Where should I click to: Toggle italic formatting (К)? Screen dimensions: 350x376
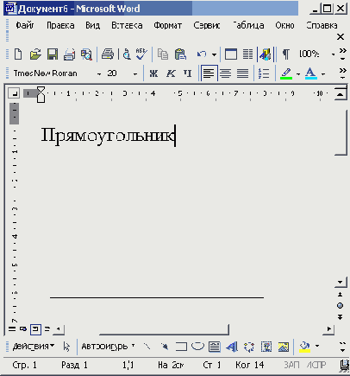[x=171, y=73]
